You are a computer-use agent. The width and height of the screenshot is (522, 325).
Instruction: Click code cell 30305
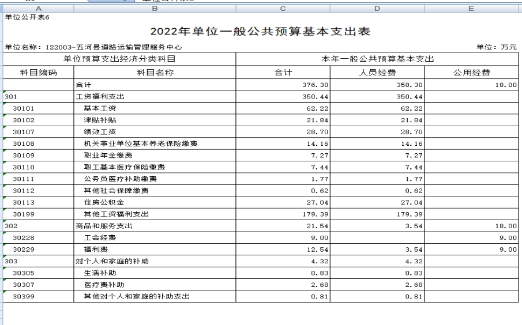click(x=38, y=273)
